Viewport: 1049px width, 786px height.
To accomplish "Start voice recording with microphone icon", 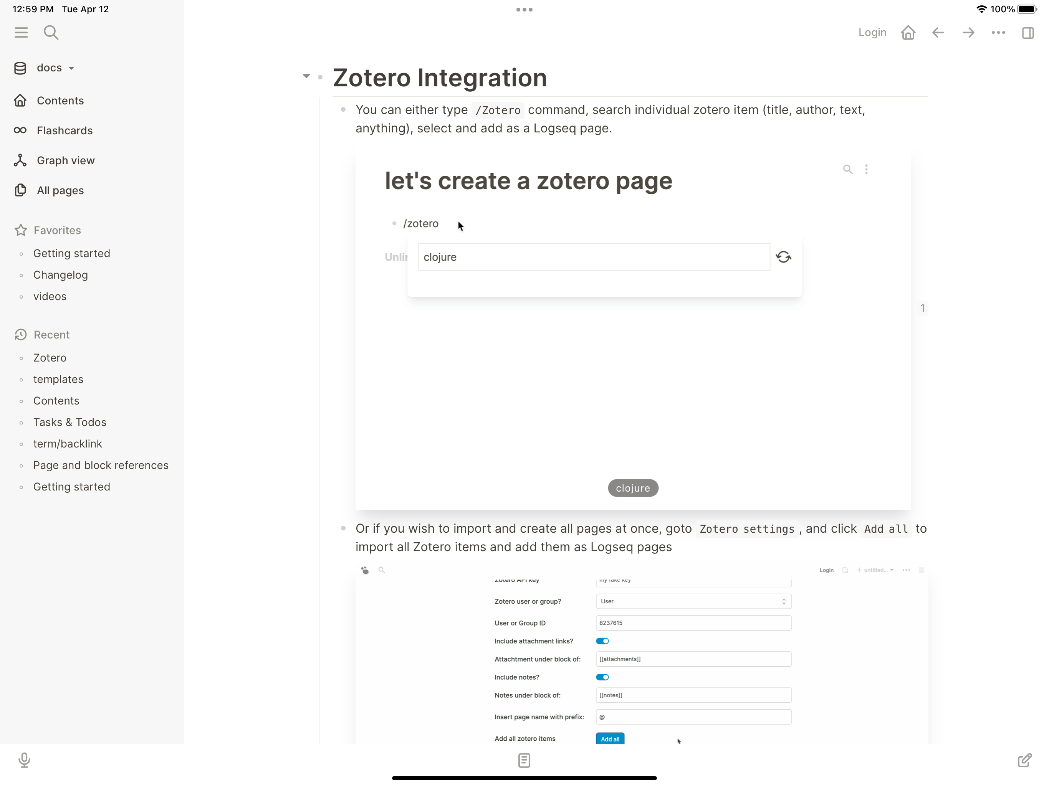I will (24, 760).
